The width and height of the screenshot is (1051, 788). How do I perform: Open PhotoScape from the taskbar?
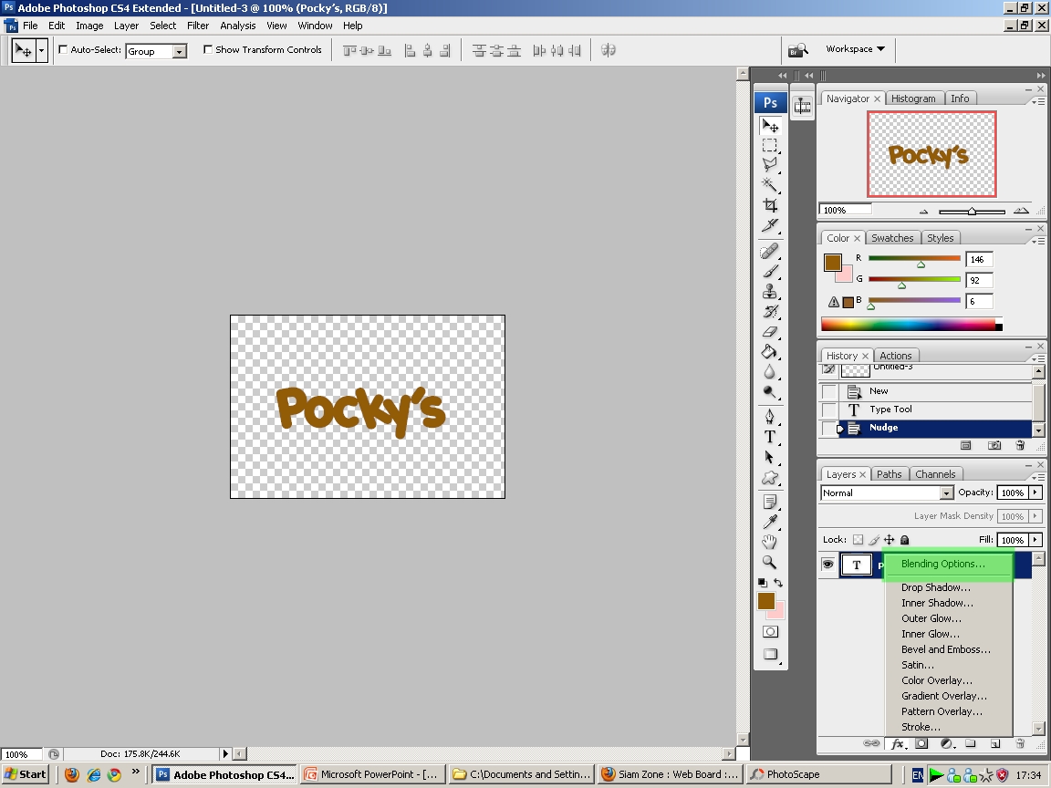click(819, 774)
